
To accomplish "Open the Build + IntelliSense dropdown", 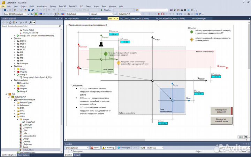I will [x=154, y=148].
